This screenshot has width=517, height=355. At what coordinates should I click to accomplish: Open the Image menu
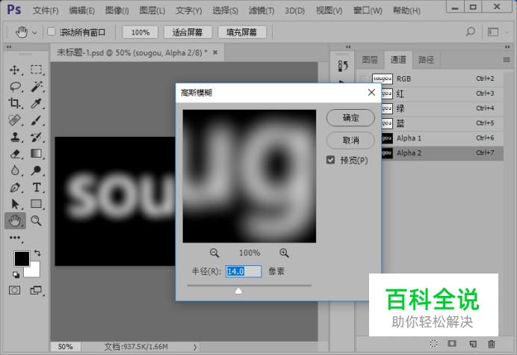click(x=117, y=10)
